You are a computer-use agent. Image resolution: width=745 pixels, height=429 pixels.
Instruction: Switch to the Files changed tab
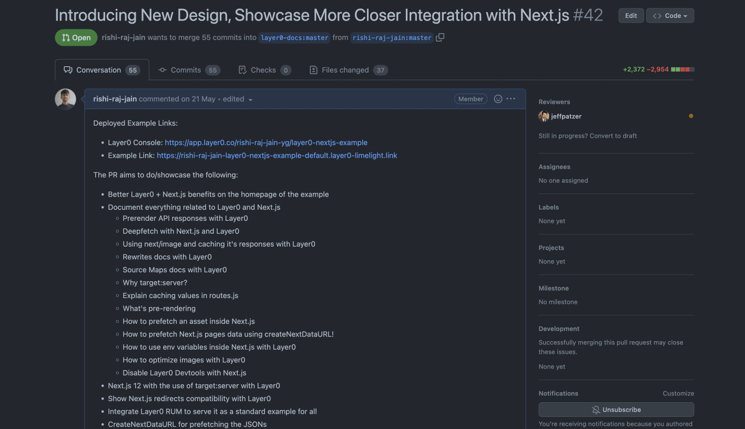pos(348,70)
